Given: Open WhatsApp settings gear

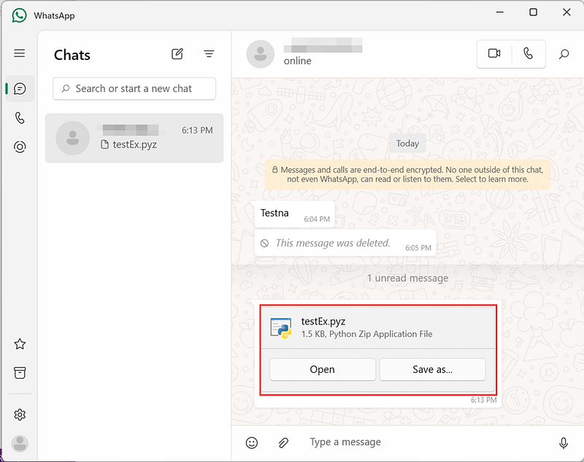Looking at the screenshot, I should (20, 414).
